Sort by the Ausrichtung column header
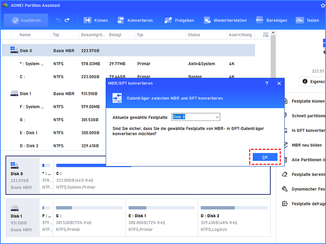Image resolution: width=326 pixels, height=244 pixels. click(x=240, y=35)
